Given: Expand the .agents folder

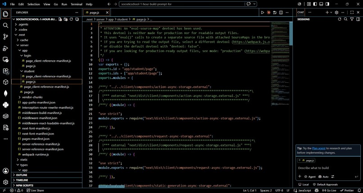Looking at the screenshot, I should (23, 24).
